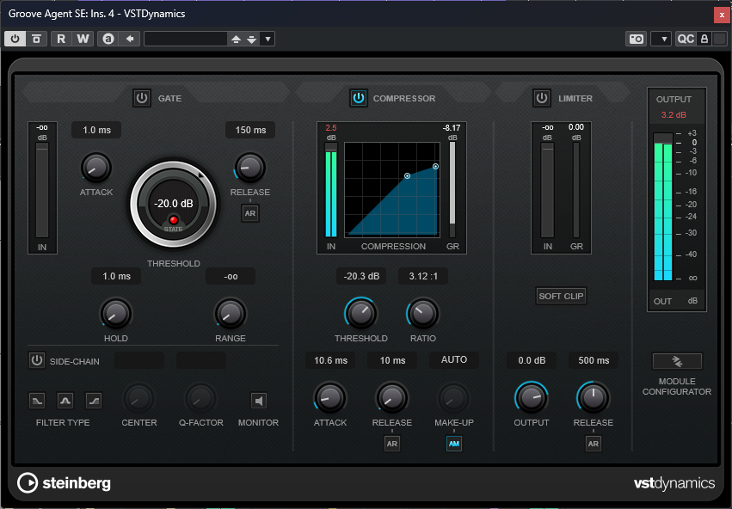
Task: Enable Write automation (W) button
Action: 83,39
